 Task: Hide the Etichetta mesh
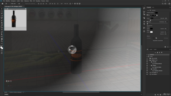[x=147, y=62]
